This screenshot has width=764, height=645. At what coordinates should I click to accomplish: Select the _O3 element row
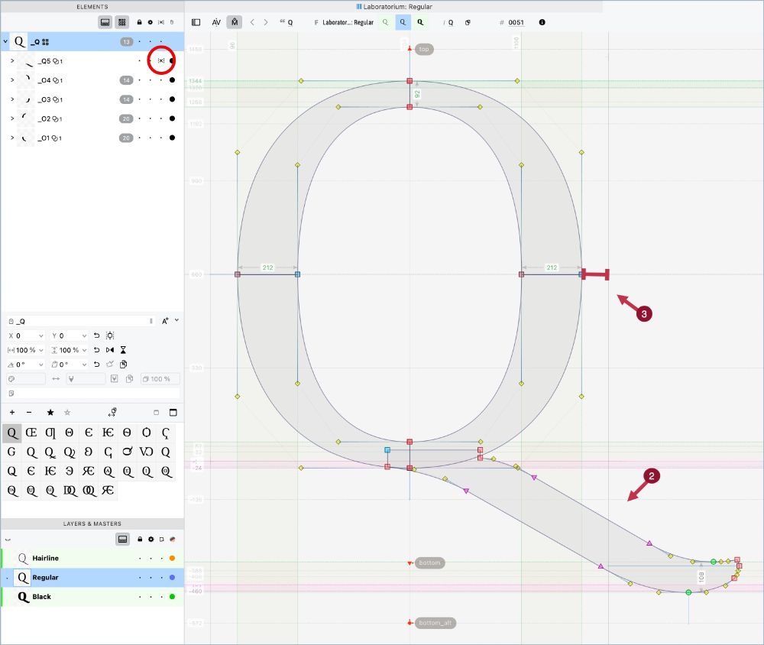92,99
